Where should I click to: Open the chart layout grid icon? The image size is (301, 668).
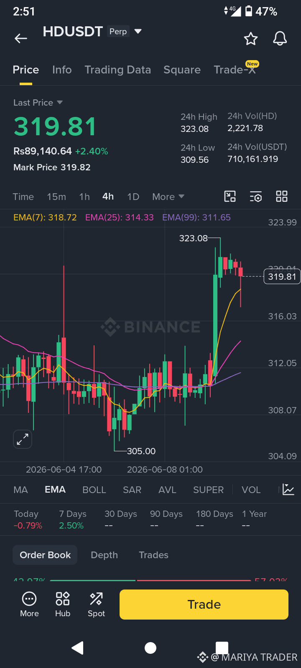(282, 197)
